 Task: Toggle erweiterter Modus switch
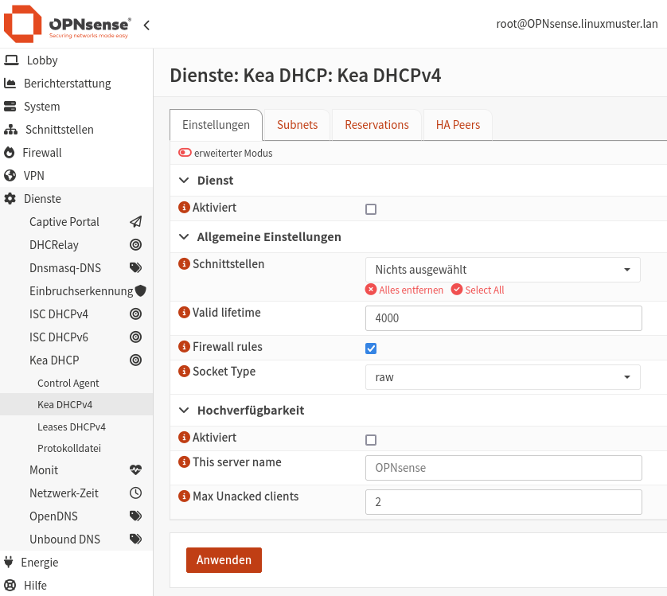coord(185,153)
